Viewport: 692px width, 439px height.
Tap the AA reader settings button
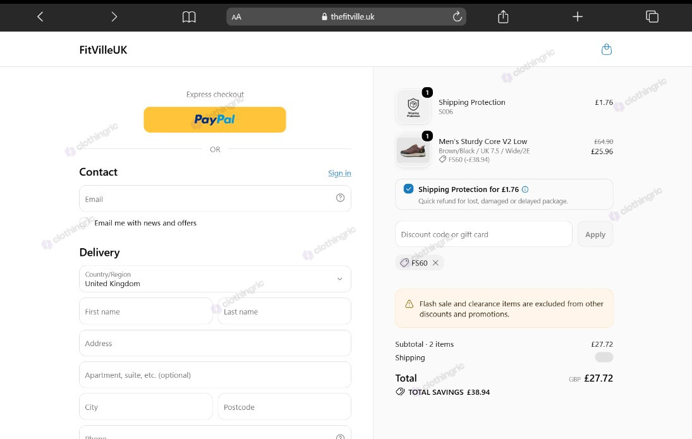tap(236, 17)
